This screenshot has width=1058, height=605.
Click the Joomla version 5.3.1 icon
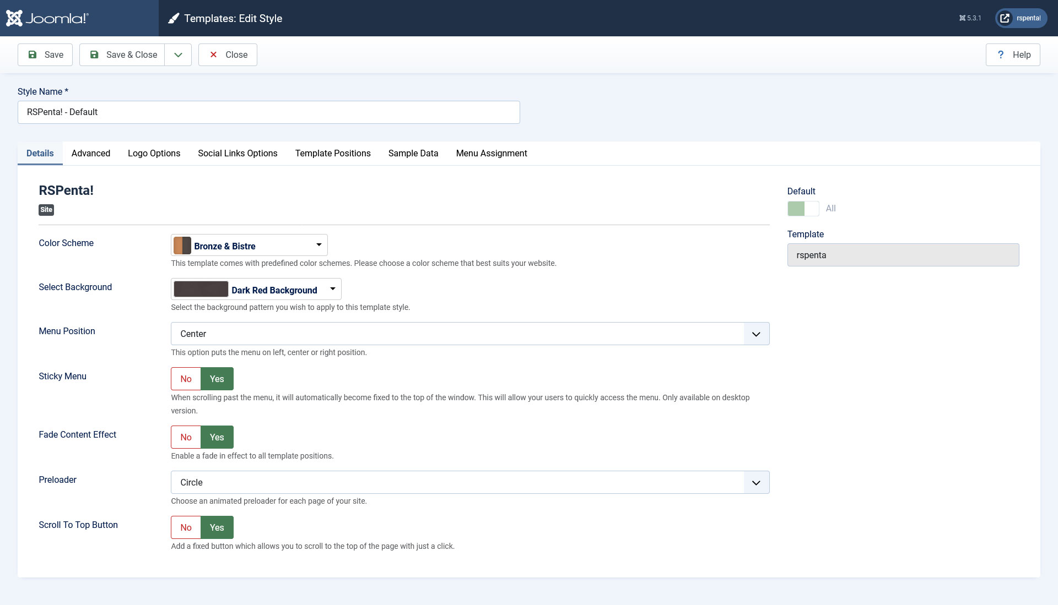962,18
